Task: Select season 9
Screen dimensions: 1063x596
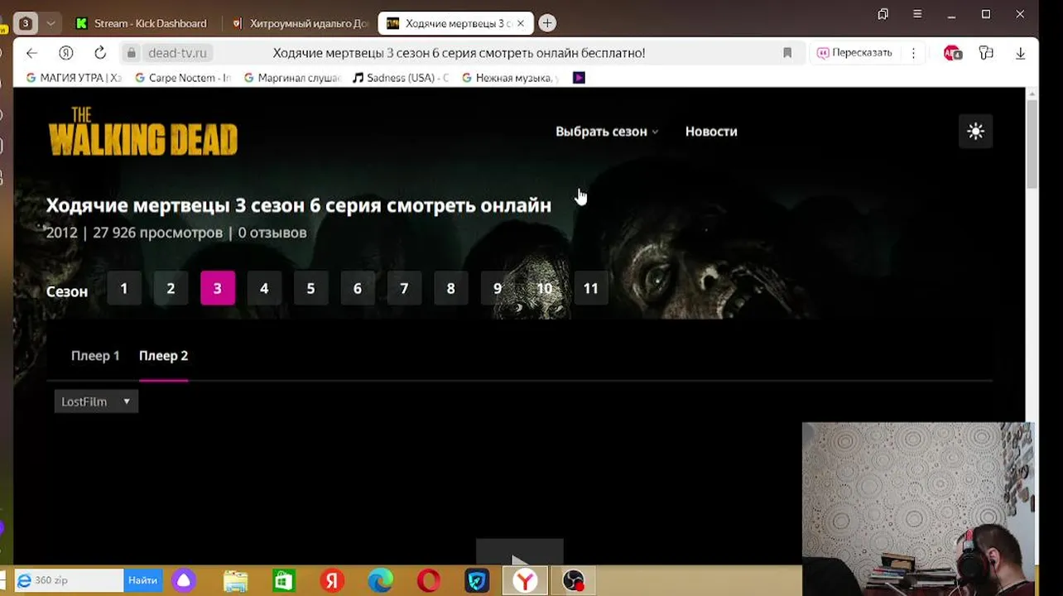Action: pos(498,288)
